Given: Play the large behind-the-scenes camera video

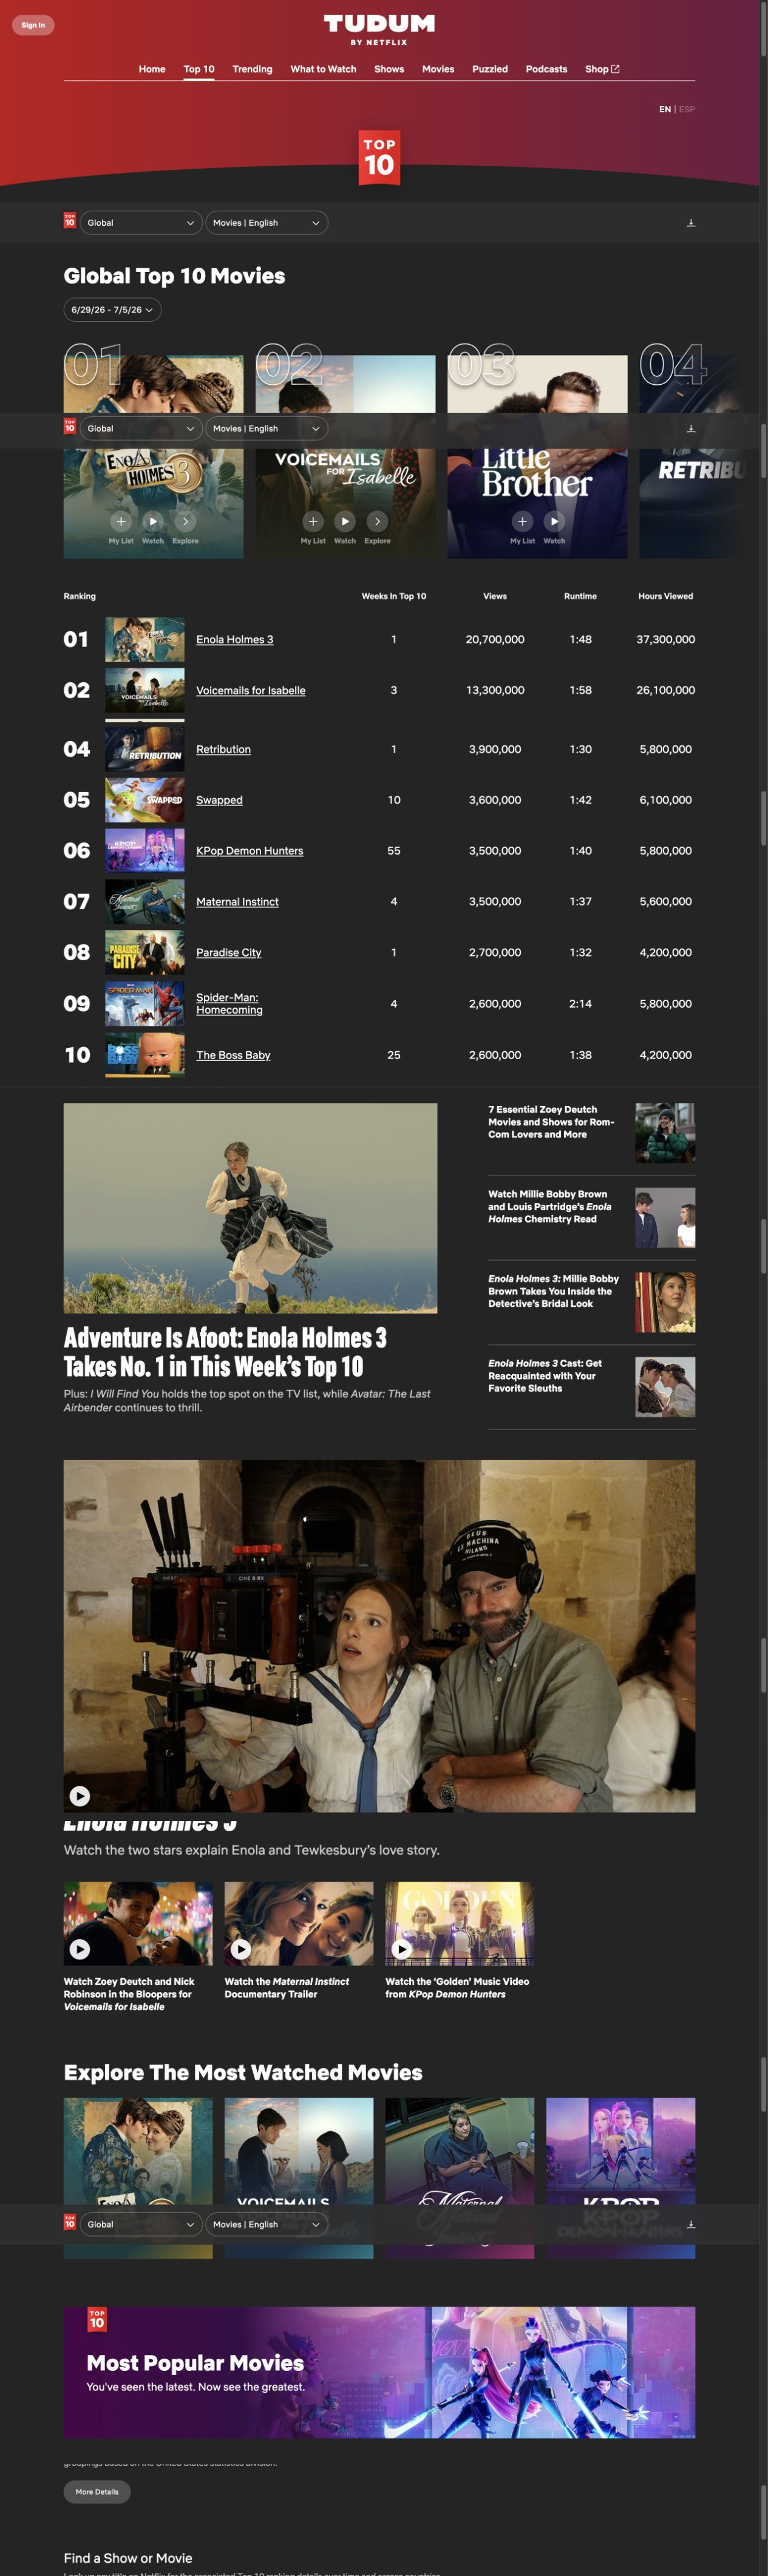Looking at the screenshot, I should (x=80, y=1797).
